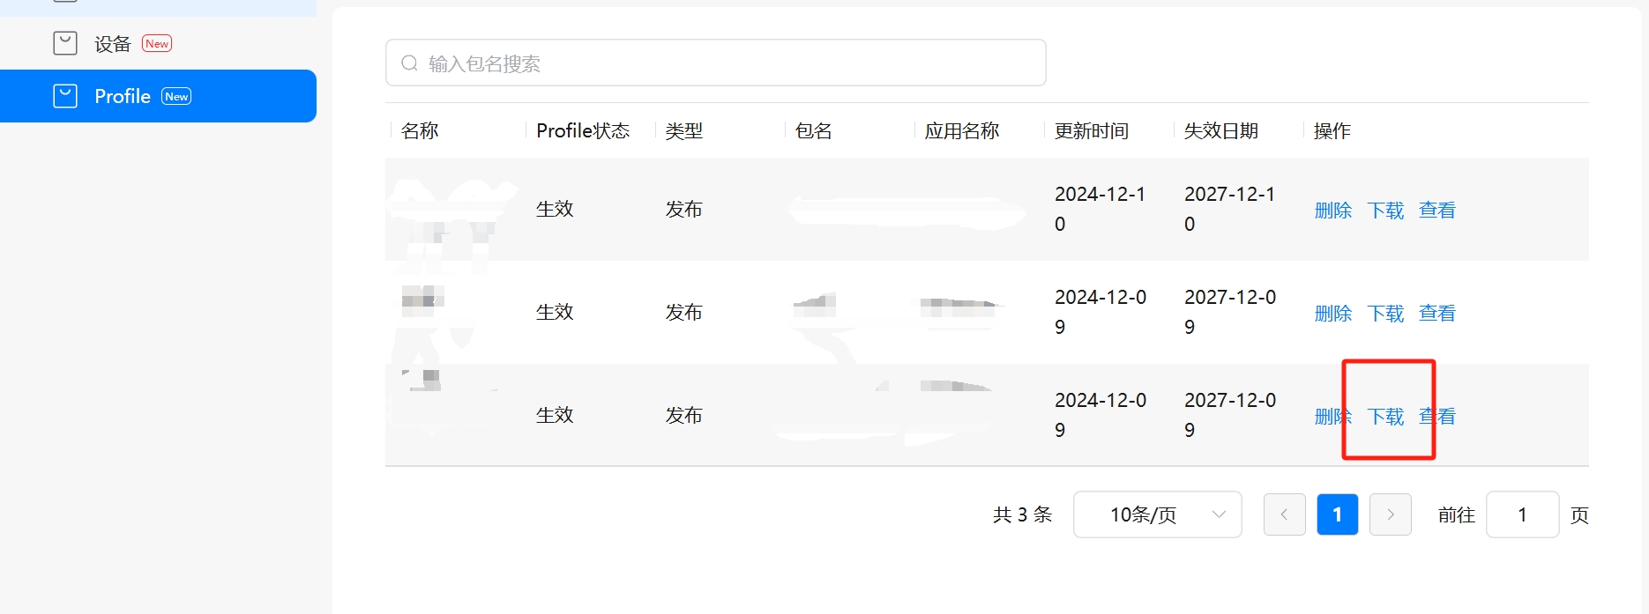Click 查看 in the second table row
Viewport: 1649px width, 614px height.
click(1437, 314)
